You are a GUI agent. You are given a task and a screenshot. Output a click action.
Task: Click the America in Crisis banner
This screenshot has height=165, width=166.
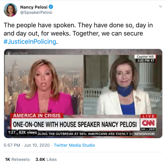37,116
